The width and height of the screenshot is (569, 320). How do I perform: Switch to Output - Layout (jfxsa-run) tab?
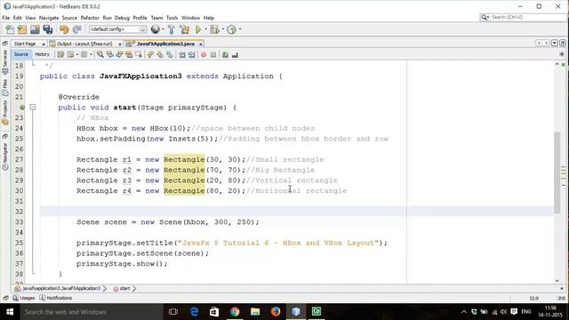[84, 44]
